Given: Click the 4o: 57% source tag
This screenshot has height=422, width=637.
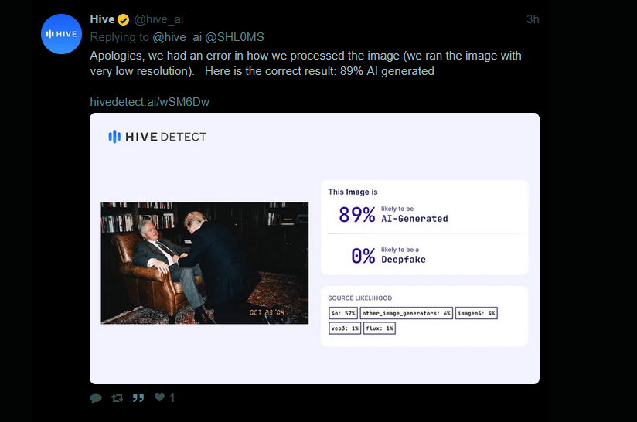Looking at the screenshot, I should [343, 313].
